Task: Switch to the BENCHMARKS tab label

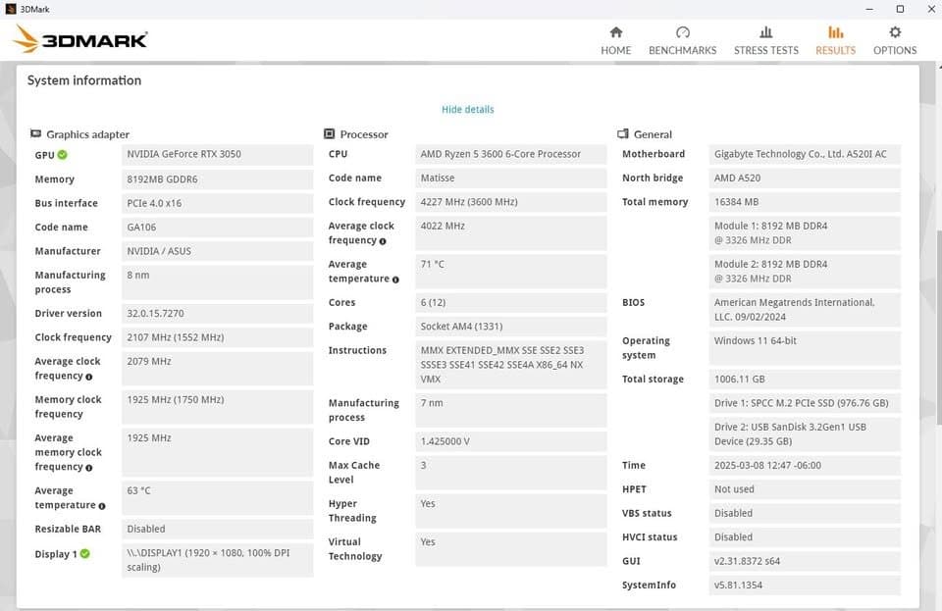Action: tap(683, 50)
